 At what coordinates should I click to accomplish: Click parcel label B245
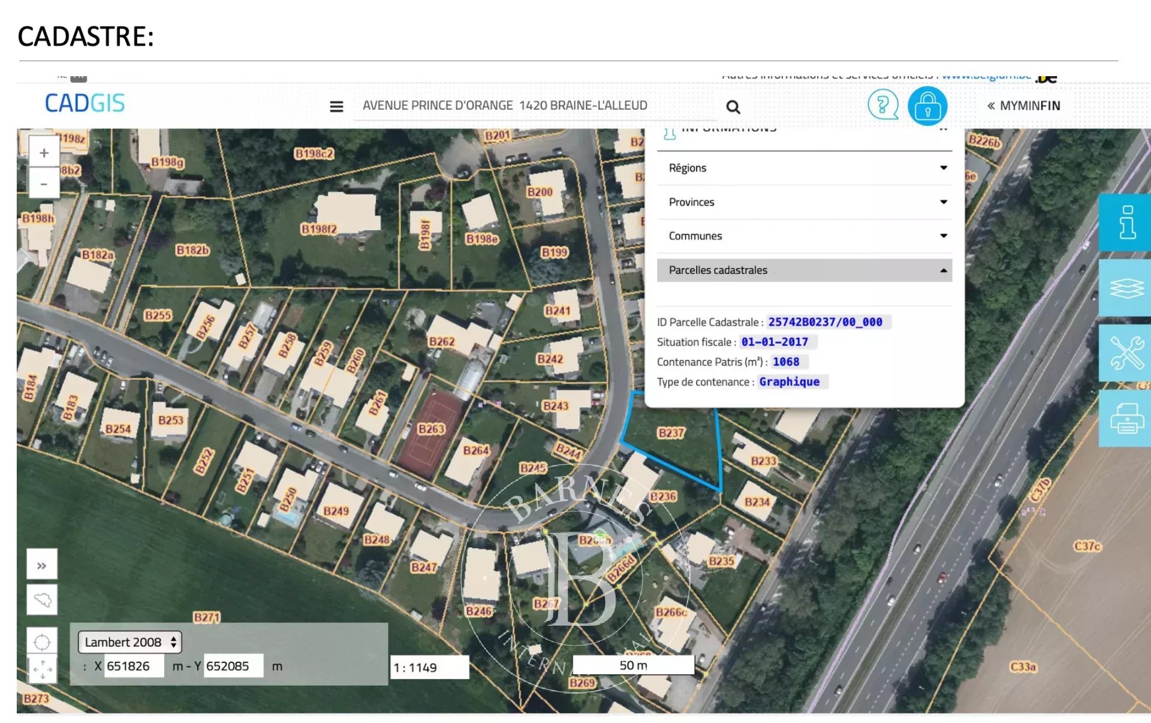coord(533,468)
